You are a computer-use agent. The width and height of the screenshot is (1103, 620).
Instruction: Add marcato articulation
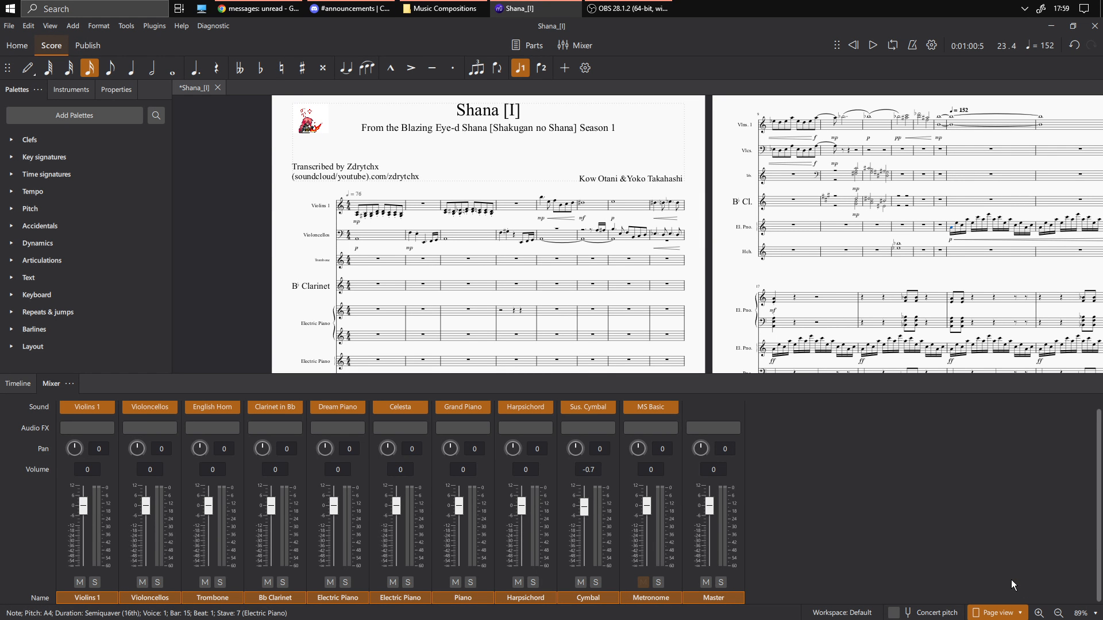click(391, 68)
